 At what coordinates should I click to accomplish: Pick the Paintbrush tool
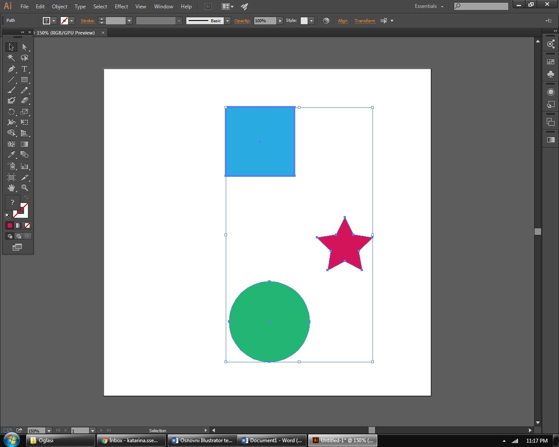(x=11, y=90)
